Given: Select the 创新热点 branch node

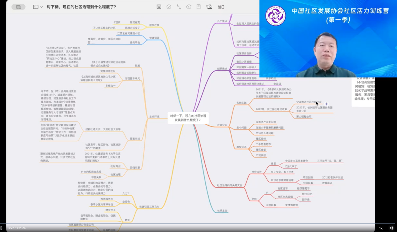Looking at the screenshot, I should (222, 68).
